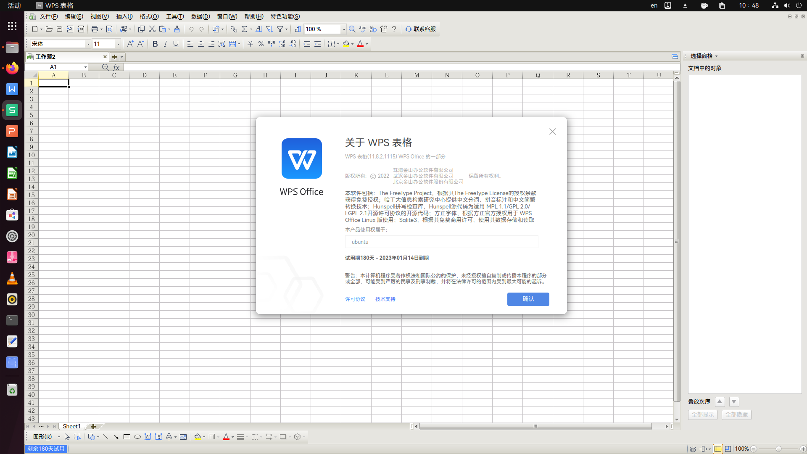Apply currency style yen icon

(x=250, y=44)
